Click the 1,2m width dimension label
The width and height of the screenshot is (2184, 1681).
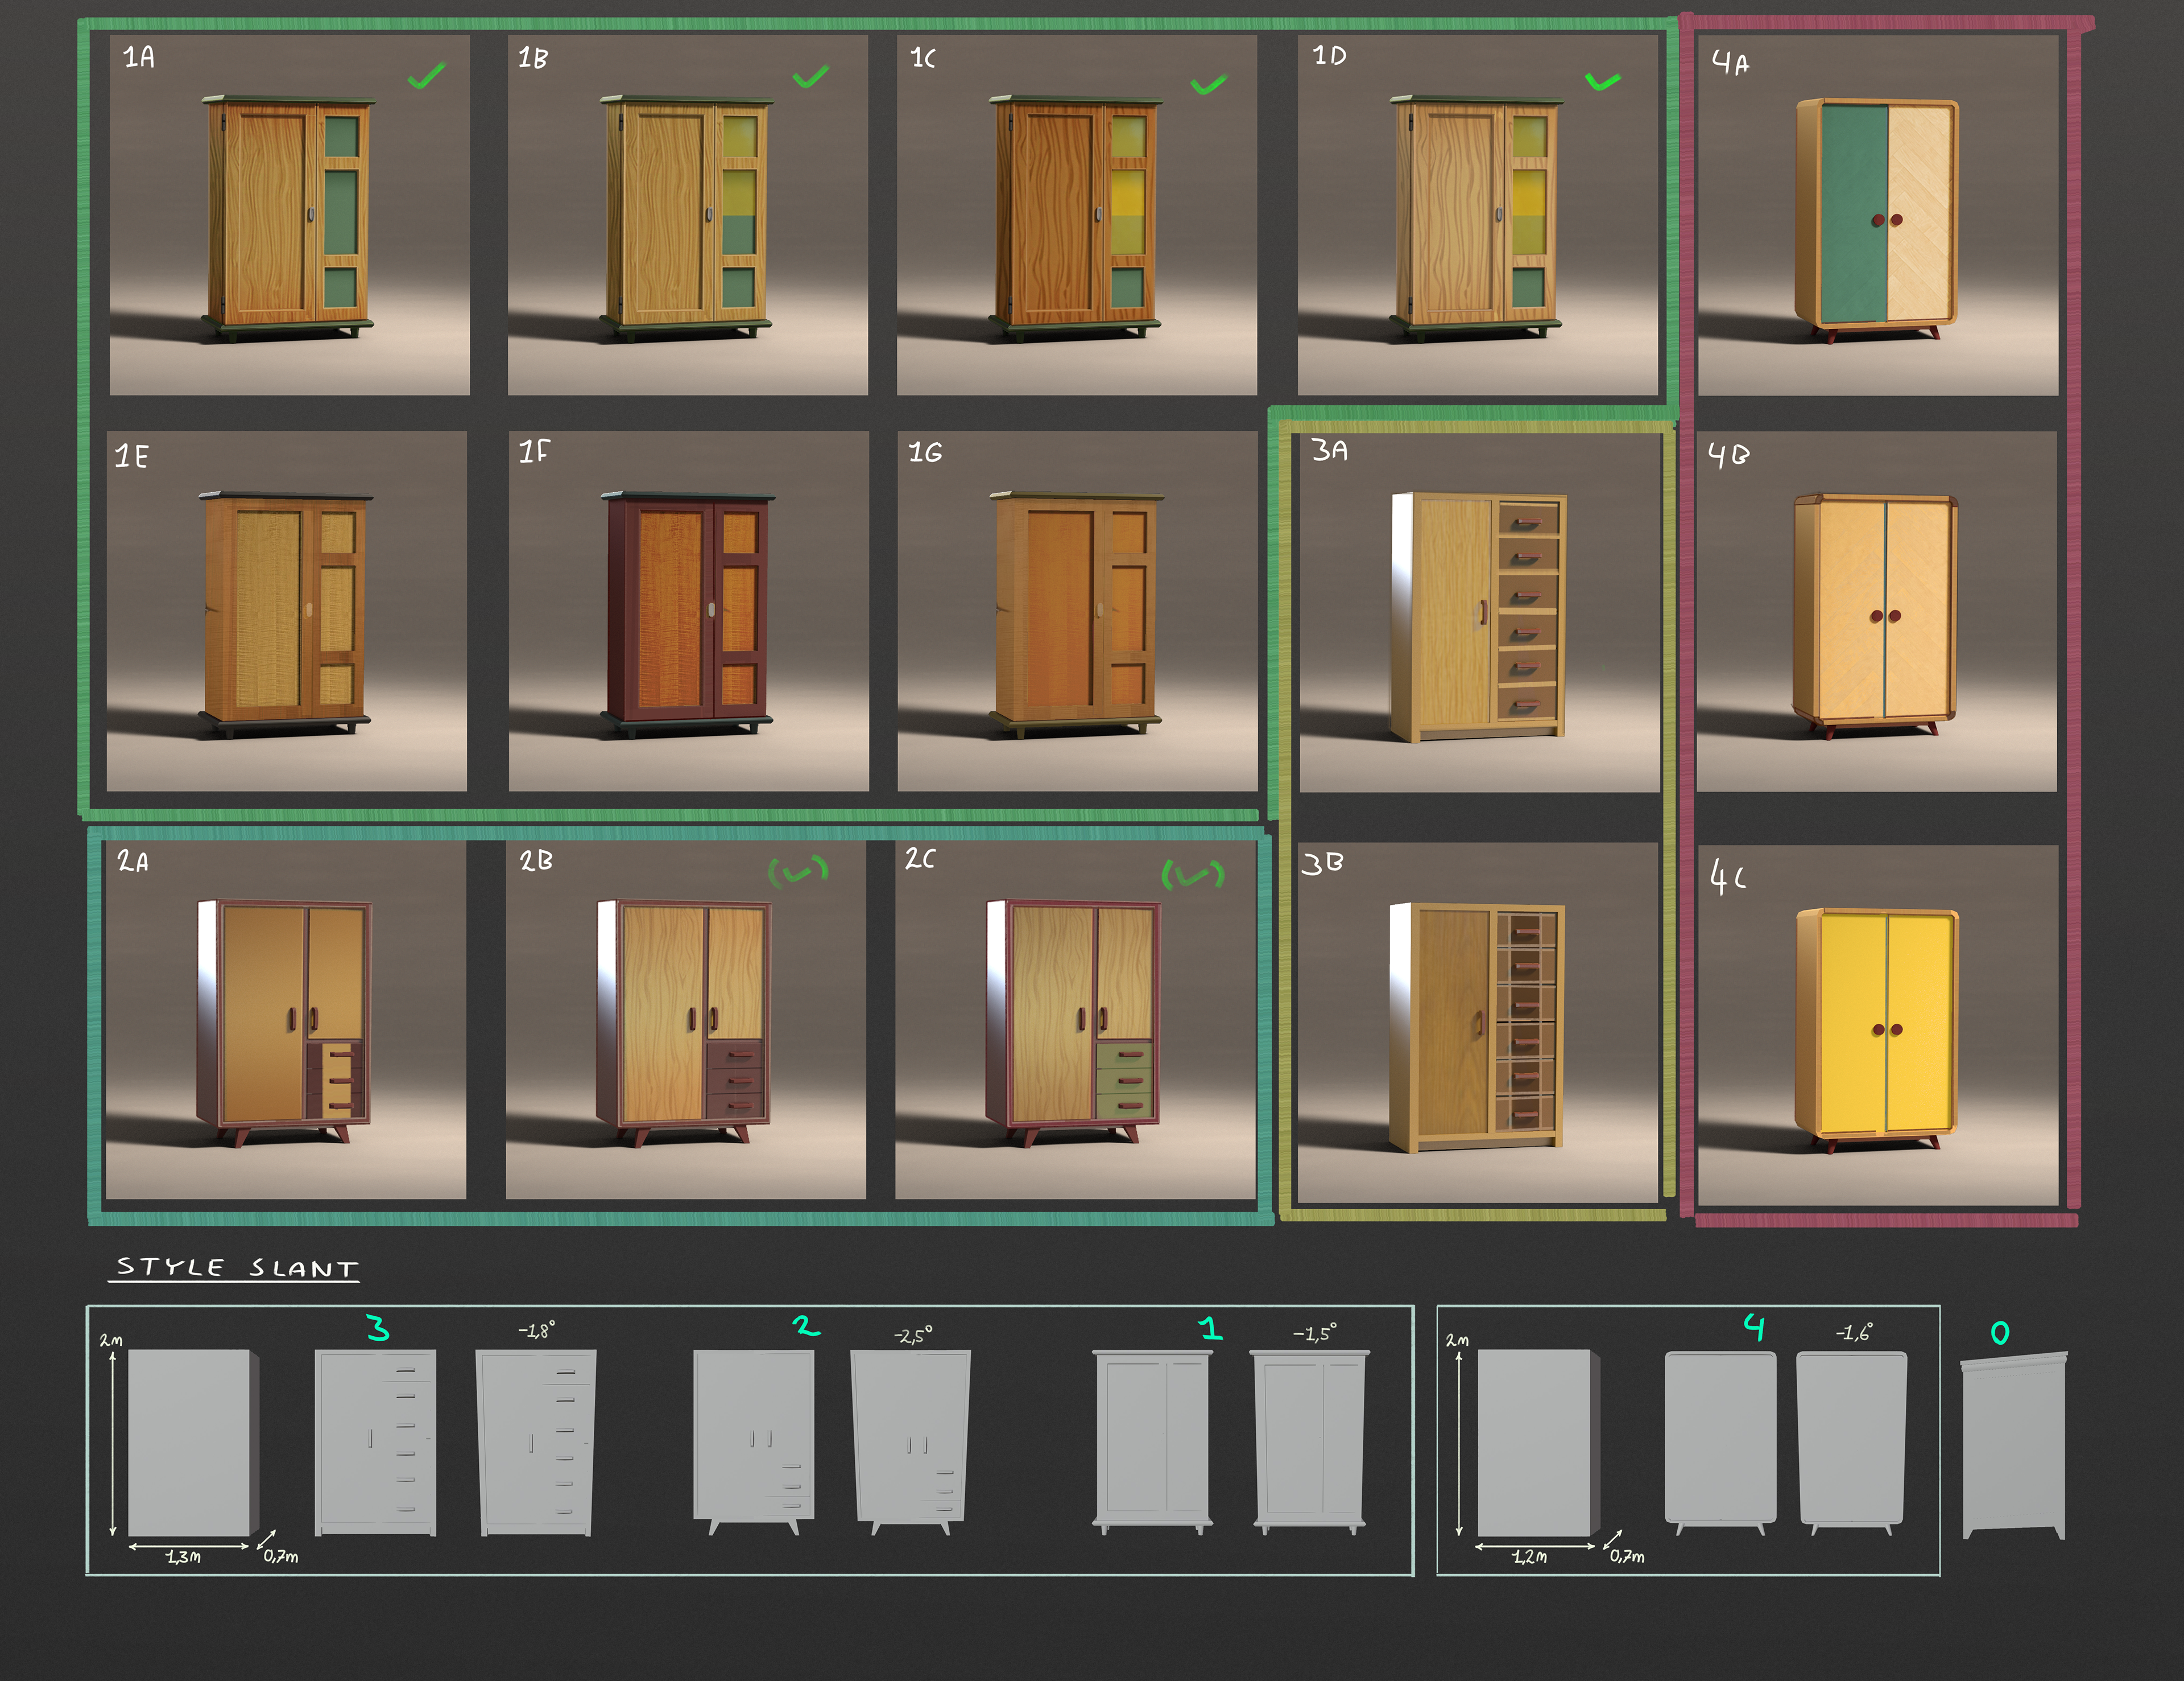[1530, 1557]
